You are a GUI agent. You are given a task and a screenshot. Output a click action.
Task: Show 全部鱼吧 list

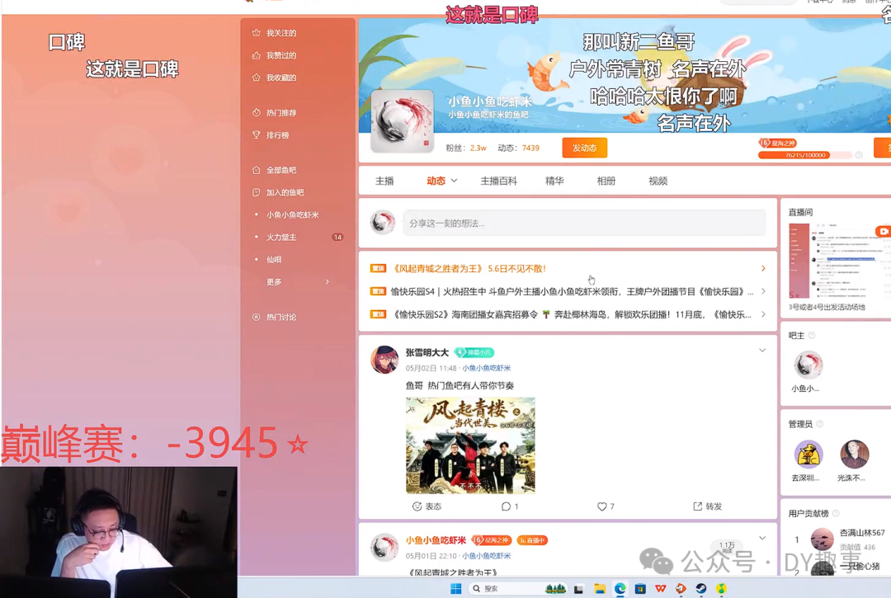(x=275, y=170)
